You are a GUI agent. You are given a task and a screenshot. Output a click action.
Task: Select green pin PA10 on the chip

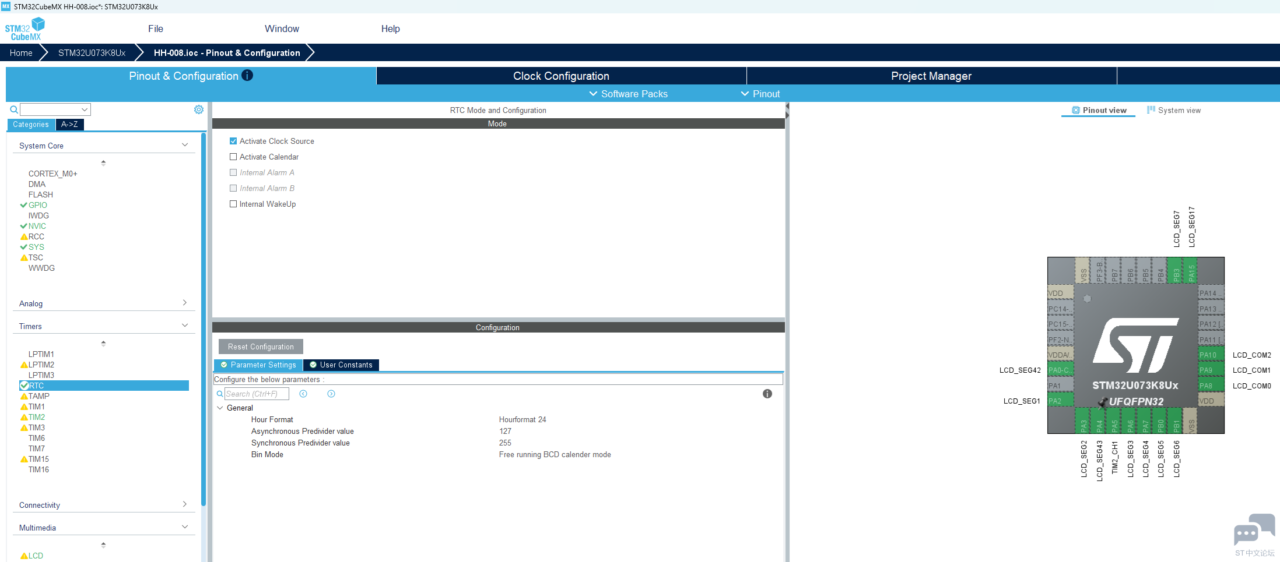[1211, 355]
